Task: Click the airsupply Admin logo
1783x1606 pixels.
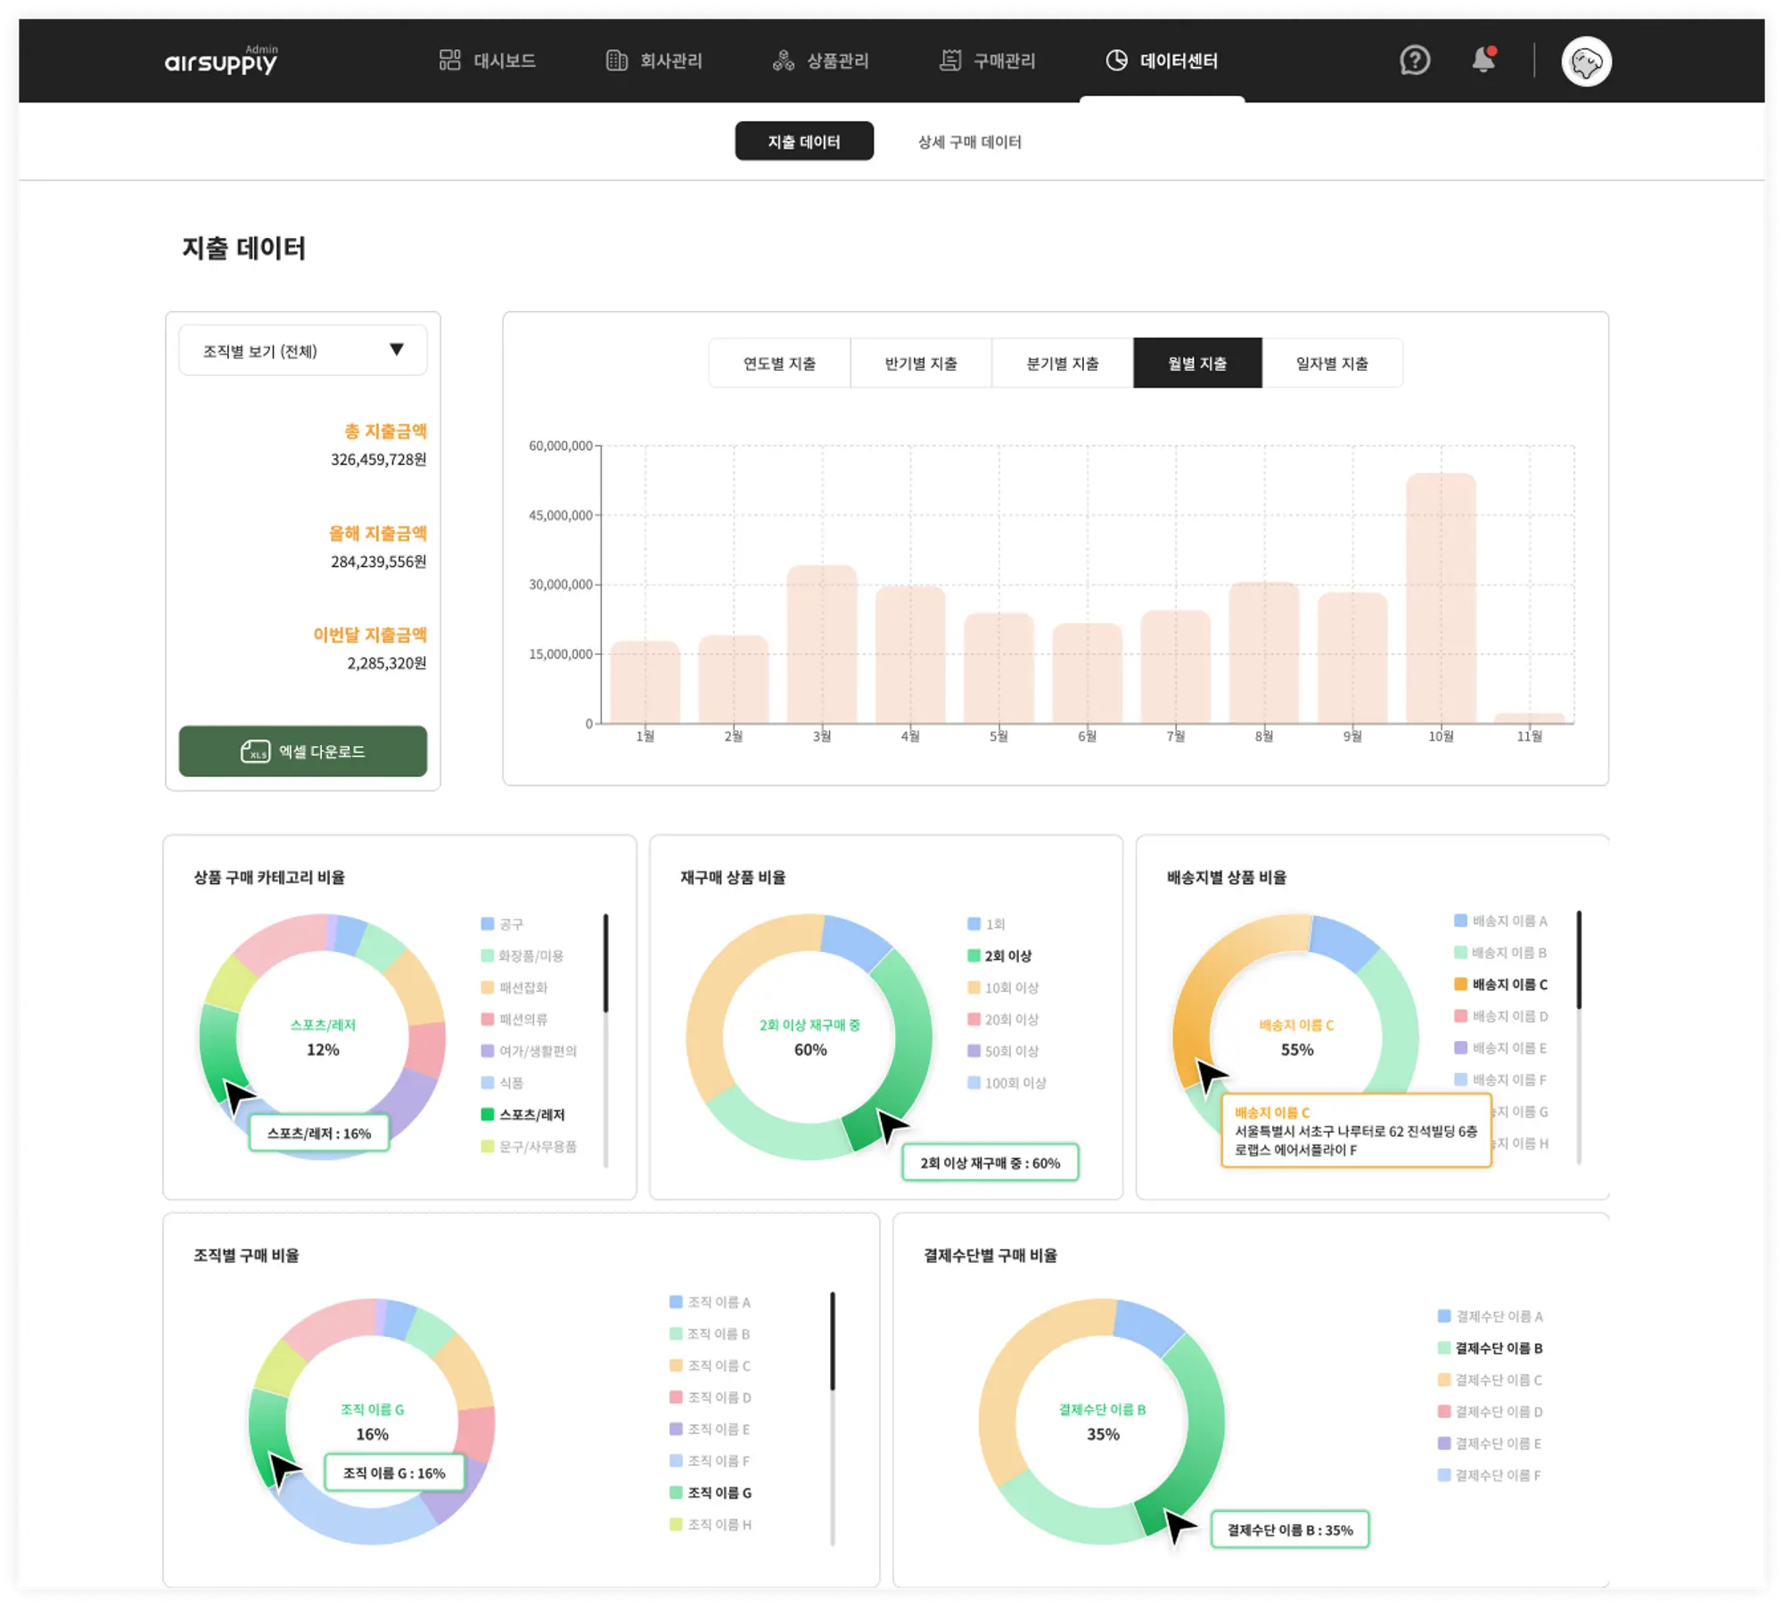Action: point(221,61)
